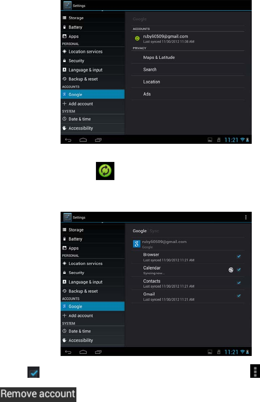Image resolution: width=260 pixels, height=402 pixels.
Task: Click small green sync icon next to rubyli0509@gmail.com
Action: tap(137, 38)
